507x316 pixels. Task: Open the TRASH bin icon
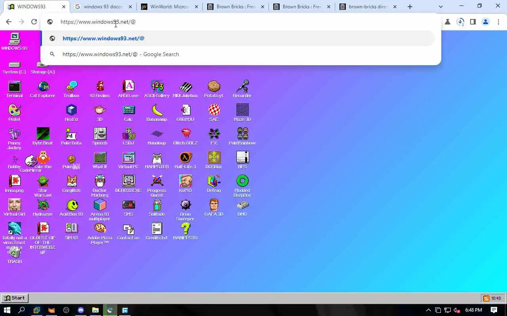coord(14,255)
